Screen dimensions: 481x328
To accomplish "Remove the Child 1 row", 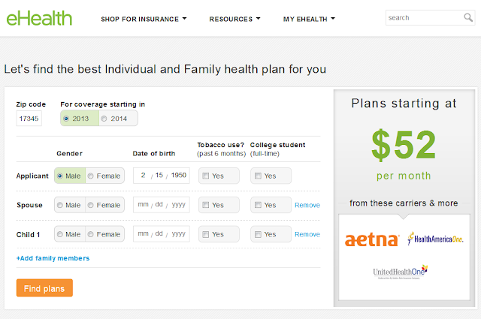I will 307,234.
